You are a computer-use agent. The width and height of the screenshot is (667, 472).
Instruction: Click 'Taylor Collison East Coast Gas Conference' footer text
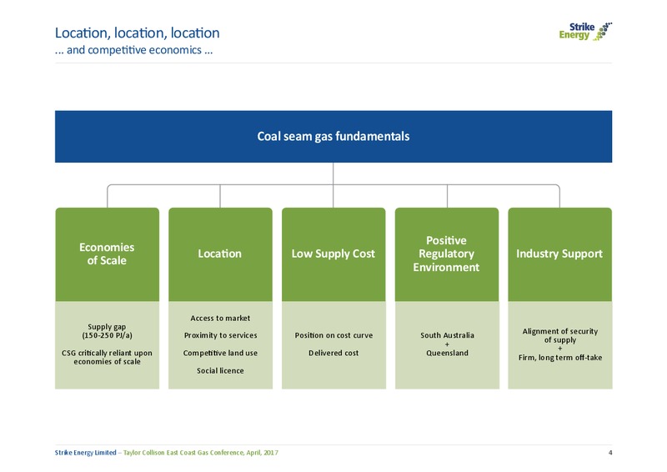coord(183,453)
